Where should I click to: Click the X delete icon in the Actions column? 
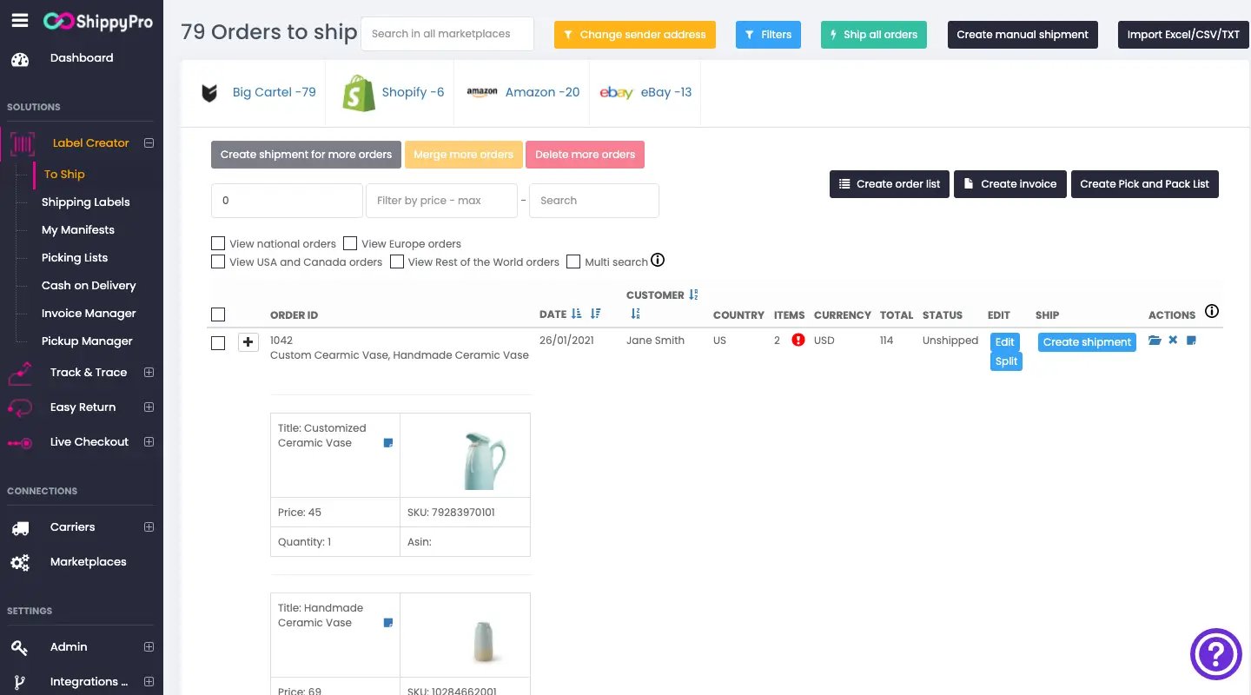coord(1173,341)
